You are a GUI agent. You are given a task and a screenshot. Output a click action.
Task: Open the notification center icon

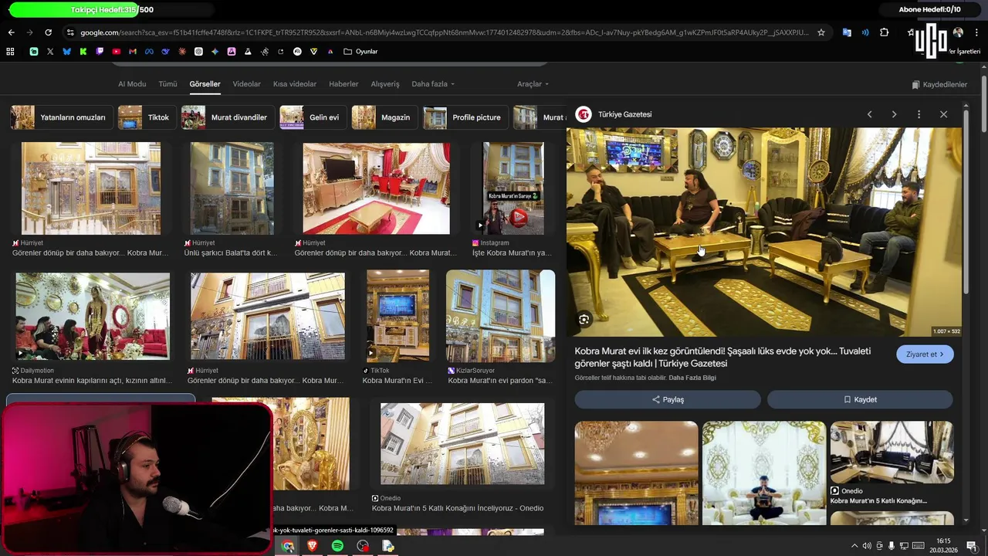pyautogui.click(x=971, y=546)
